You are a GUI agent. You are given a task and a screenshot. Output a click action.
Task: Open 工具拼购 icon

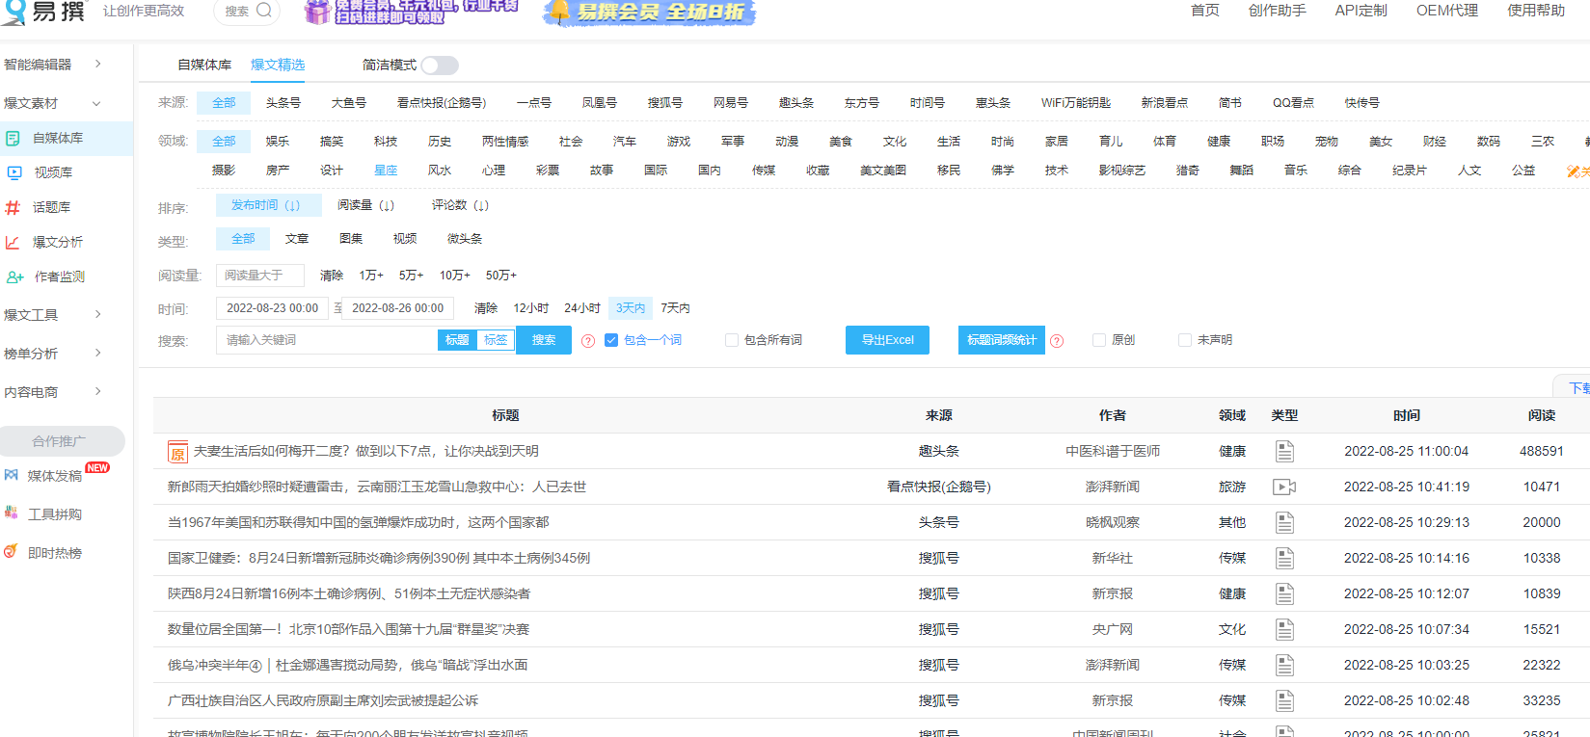coord(12,513)
